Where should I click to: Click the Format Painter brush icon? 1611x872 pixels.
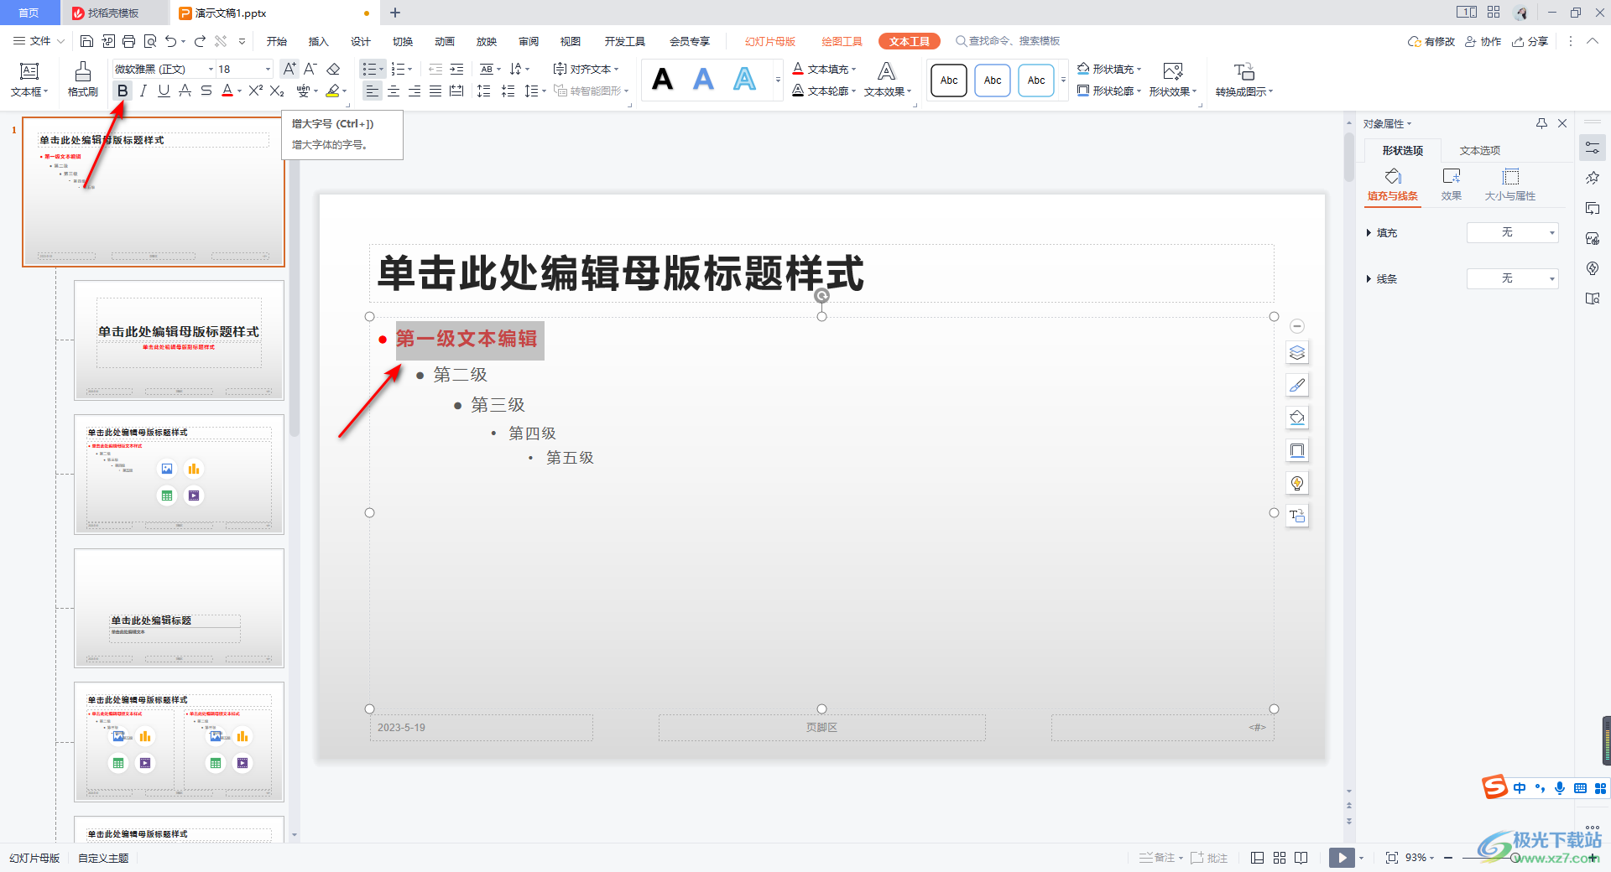(82, 79)
